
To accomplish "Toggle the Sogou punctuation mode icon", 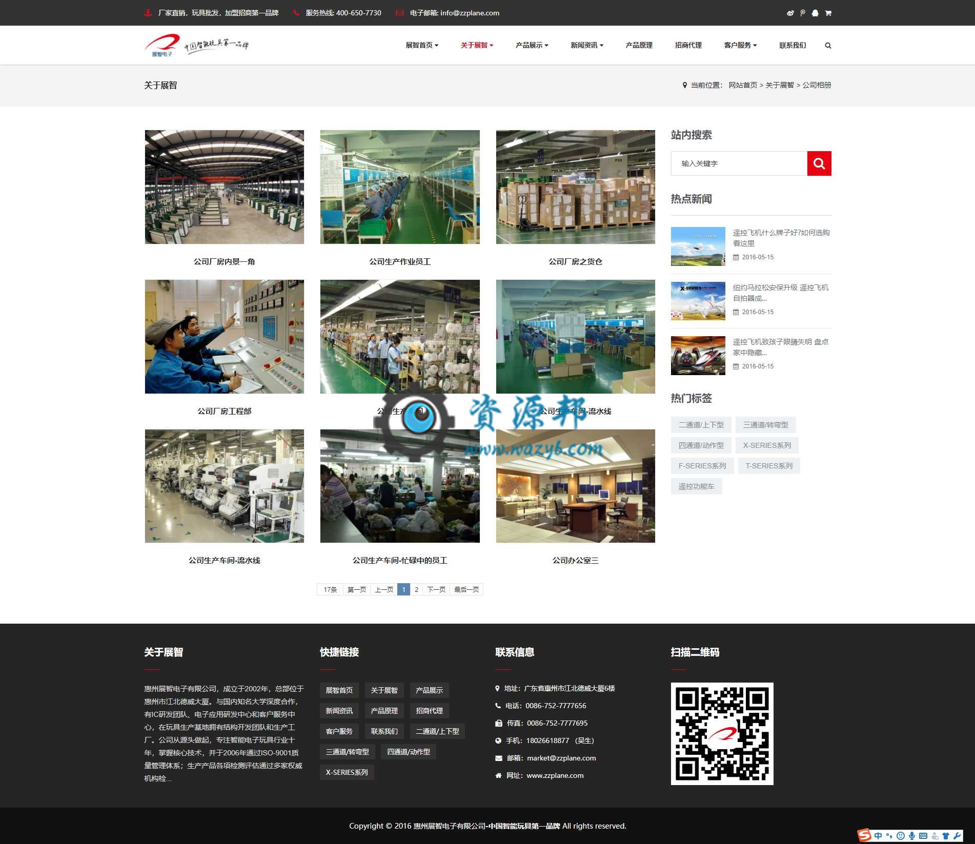I will [x=889, y=836].
